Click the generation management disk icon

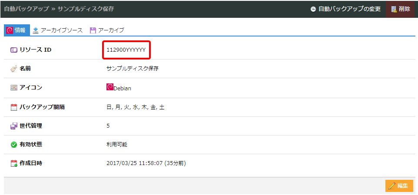pos(13,126)
